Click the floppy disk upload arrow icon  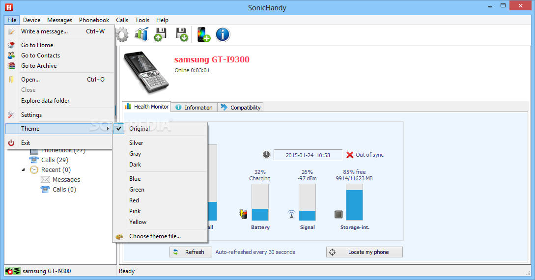point(160,34)
